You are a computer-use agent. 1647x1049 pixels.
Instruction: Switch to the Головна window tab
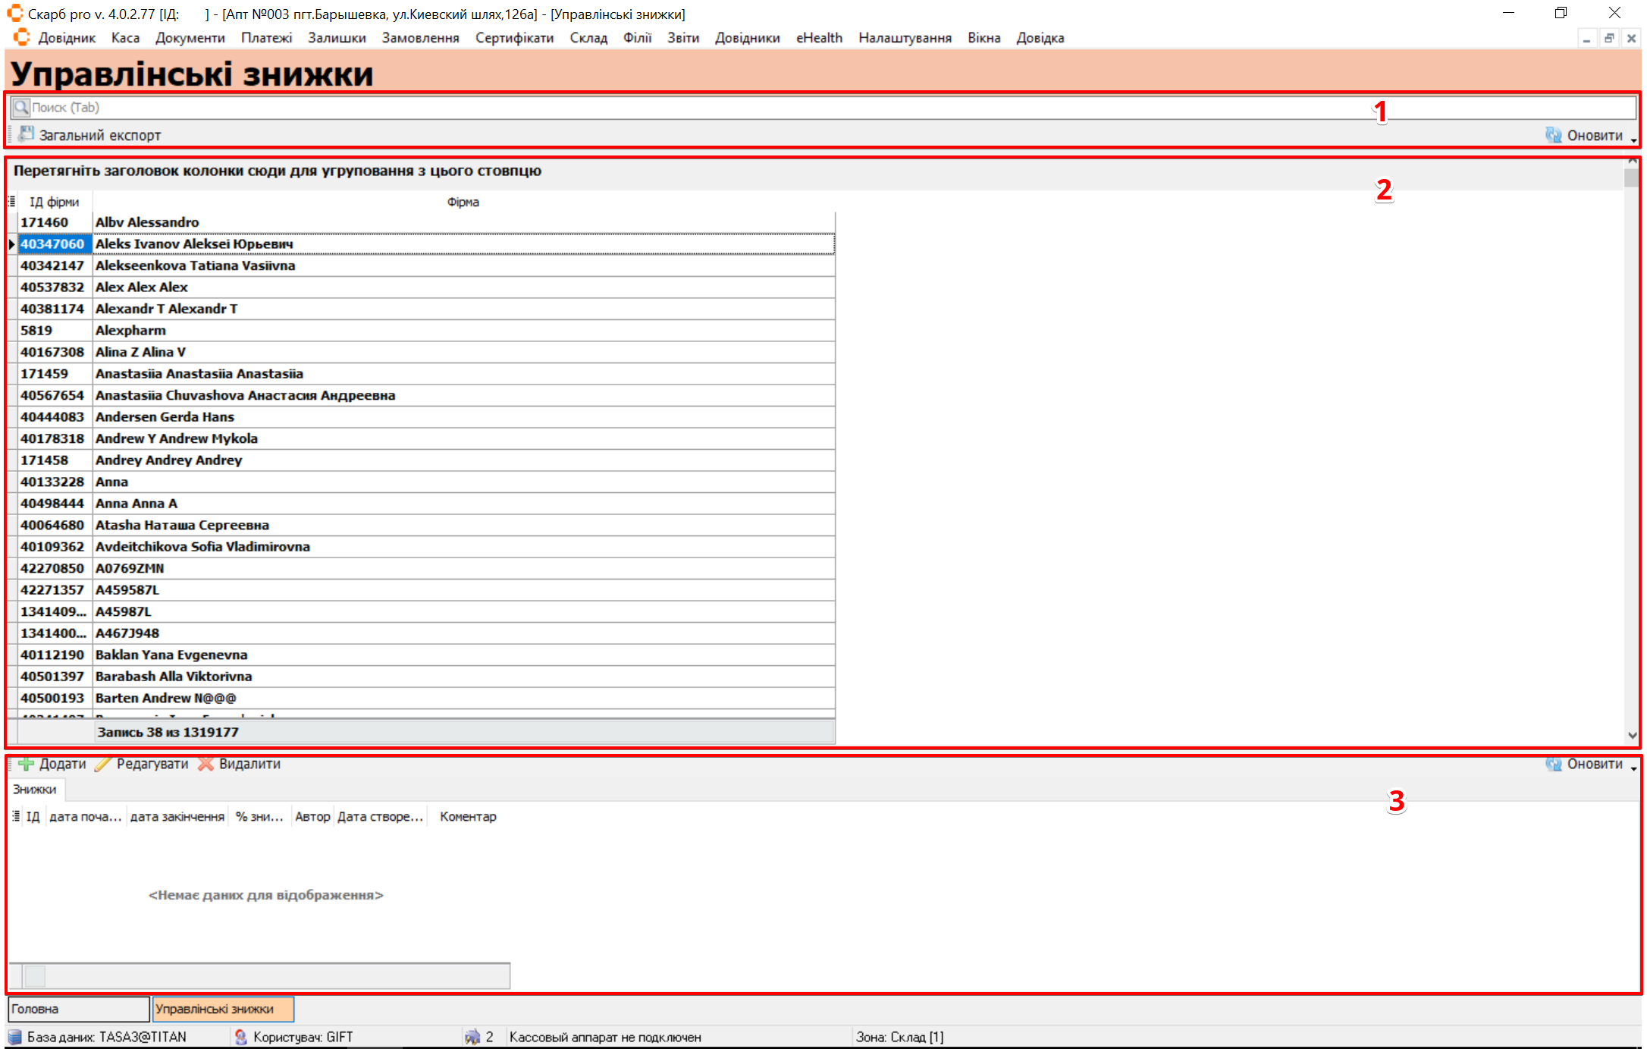pyautogui.click(x=78, y=1009)
